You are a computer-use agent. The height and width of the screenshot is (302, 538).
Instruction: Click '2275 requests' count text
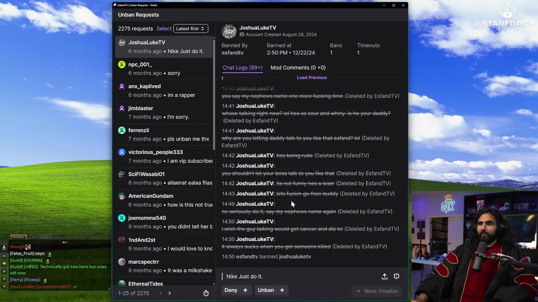(135, 29)
